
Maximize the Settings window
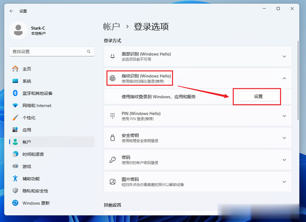(278, 9)
